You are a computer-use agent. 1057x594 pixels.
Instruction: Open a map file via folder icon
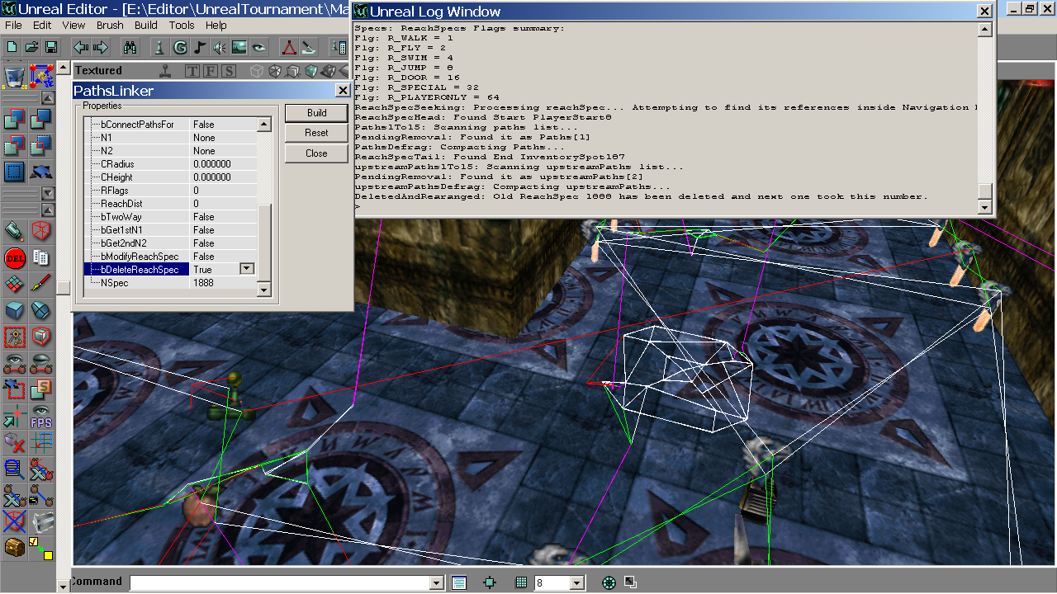click(31, 47)
